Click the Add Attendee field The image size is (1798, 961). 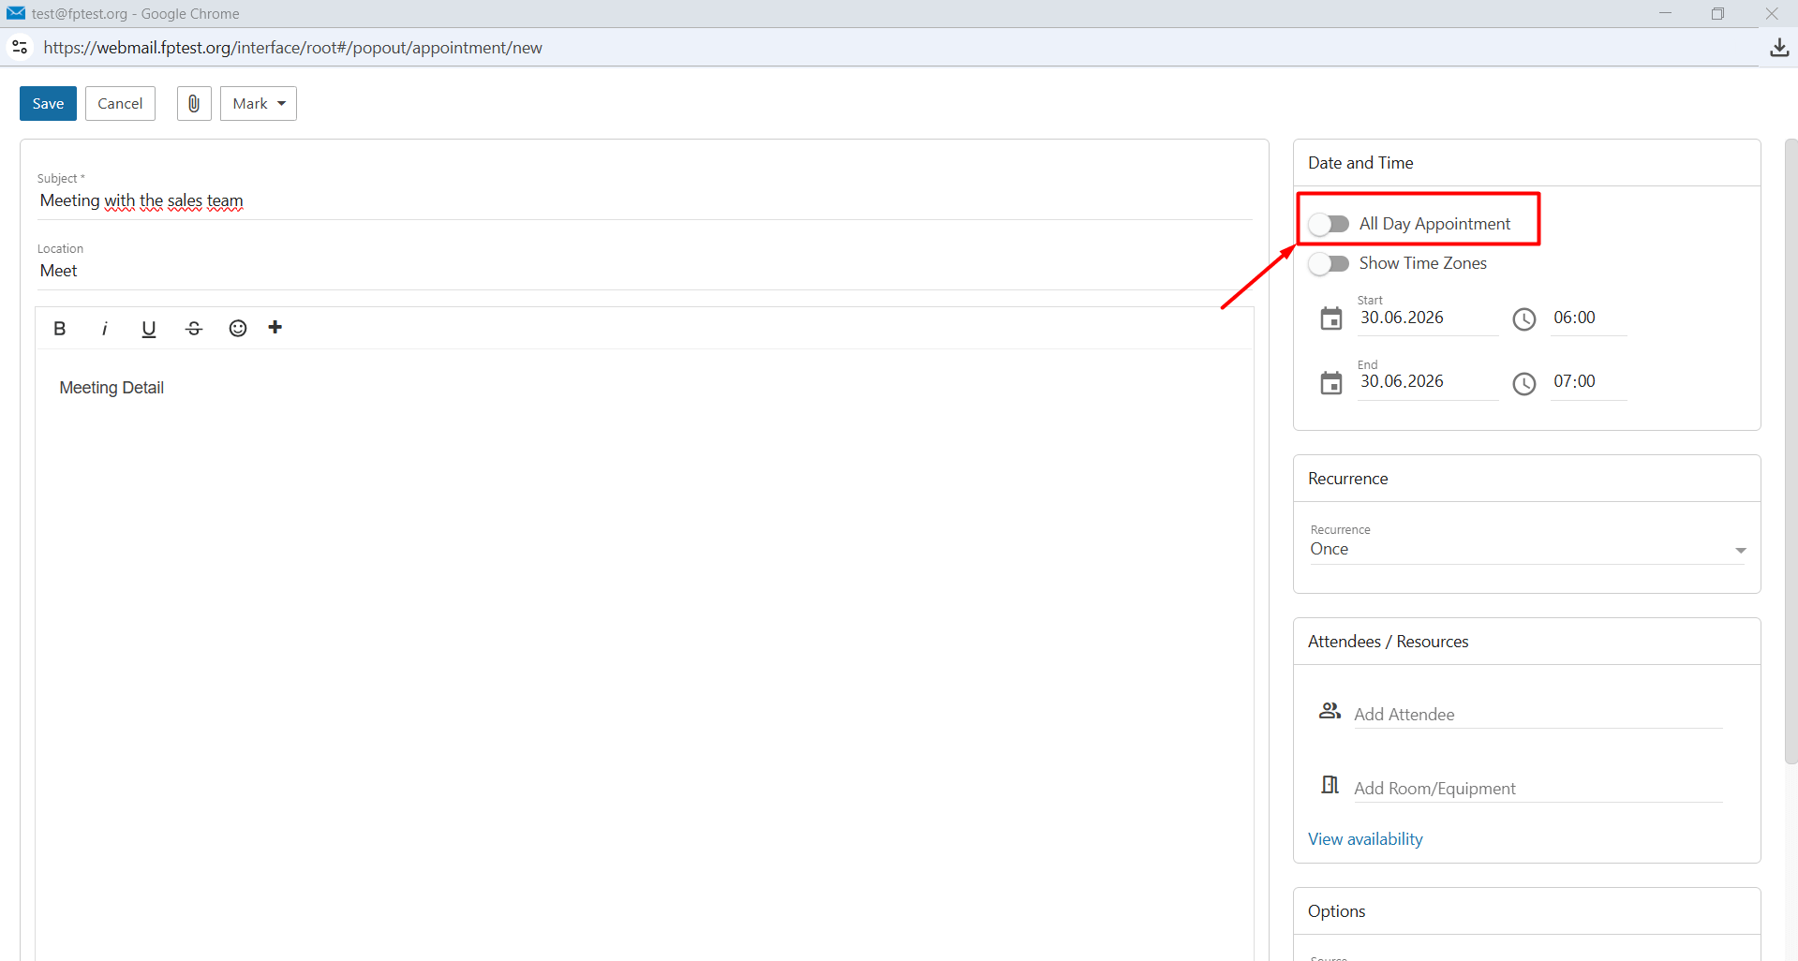point(1538,714)
